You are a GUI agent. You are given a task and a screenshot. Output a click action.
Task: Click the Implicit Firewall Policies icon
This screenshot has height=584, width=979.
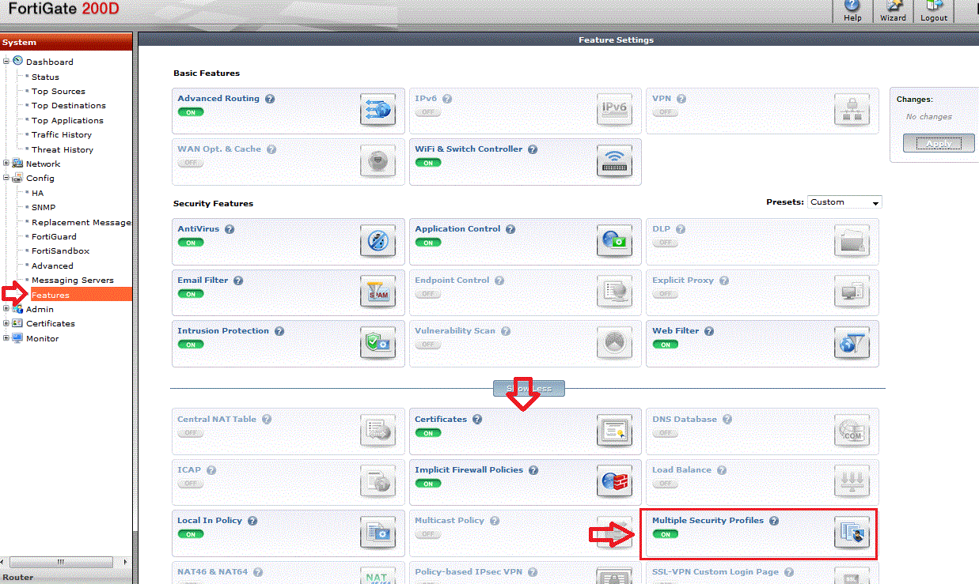pyautogui.click(x=615, y=482)
